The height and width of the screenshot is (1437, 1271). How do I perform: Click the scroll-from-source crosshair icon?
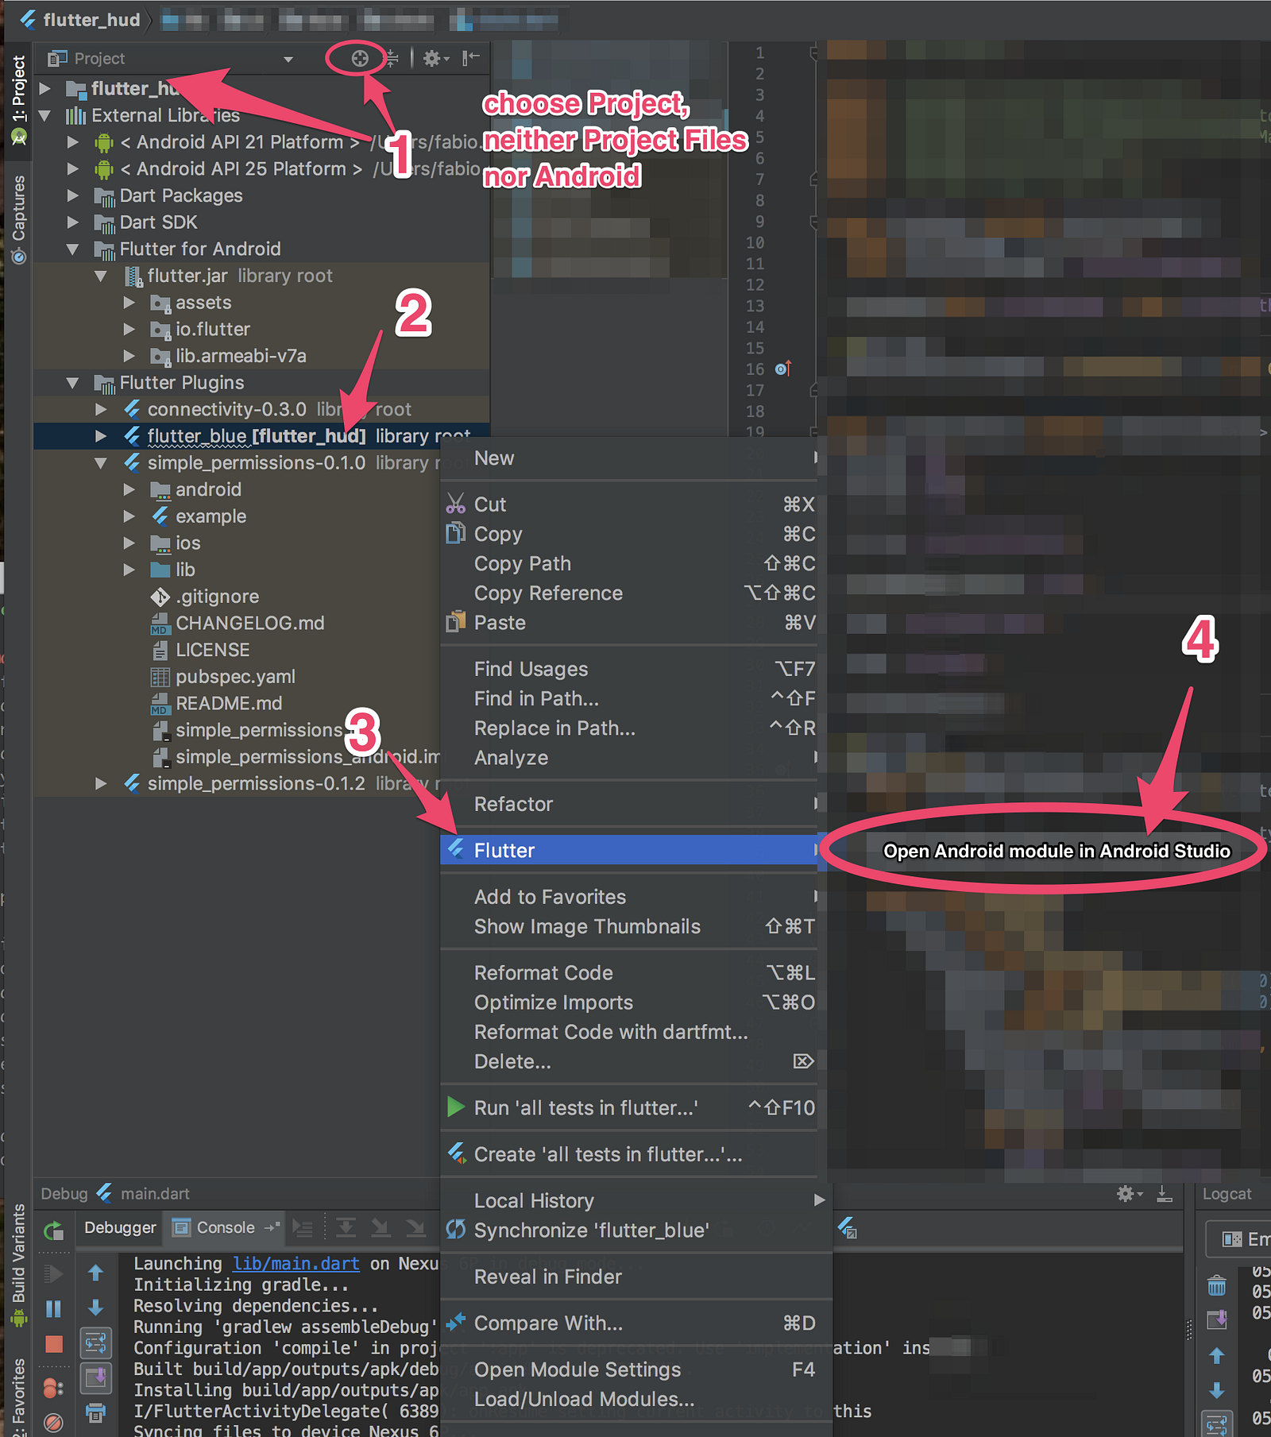(360, 58)
